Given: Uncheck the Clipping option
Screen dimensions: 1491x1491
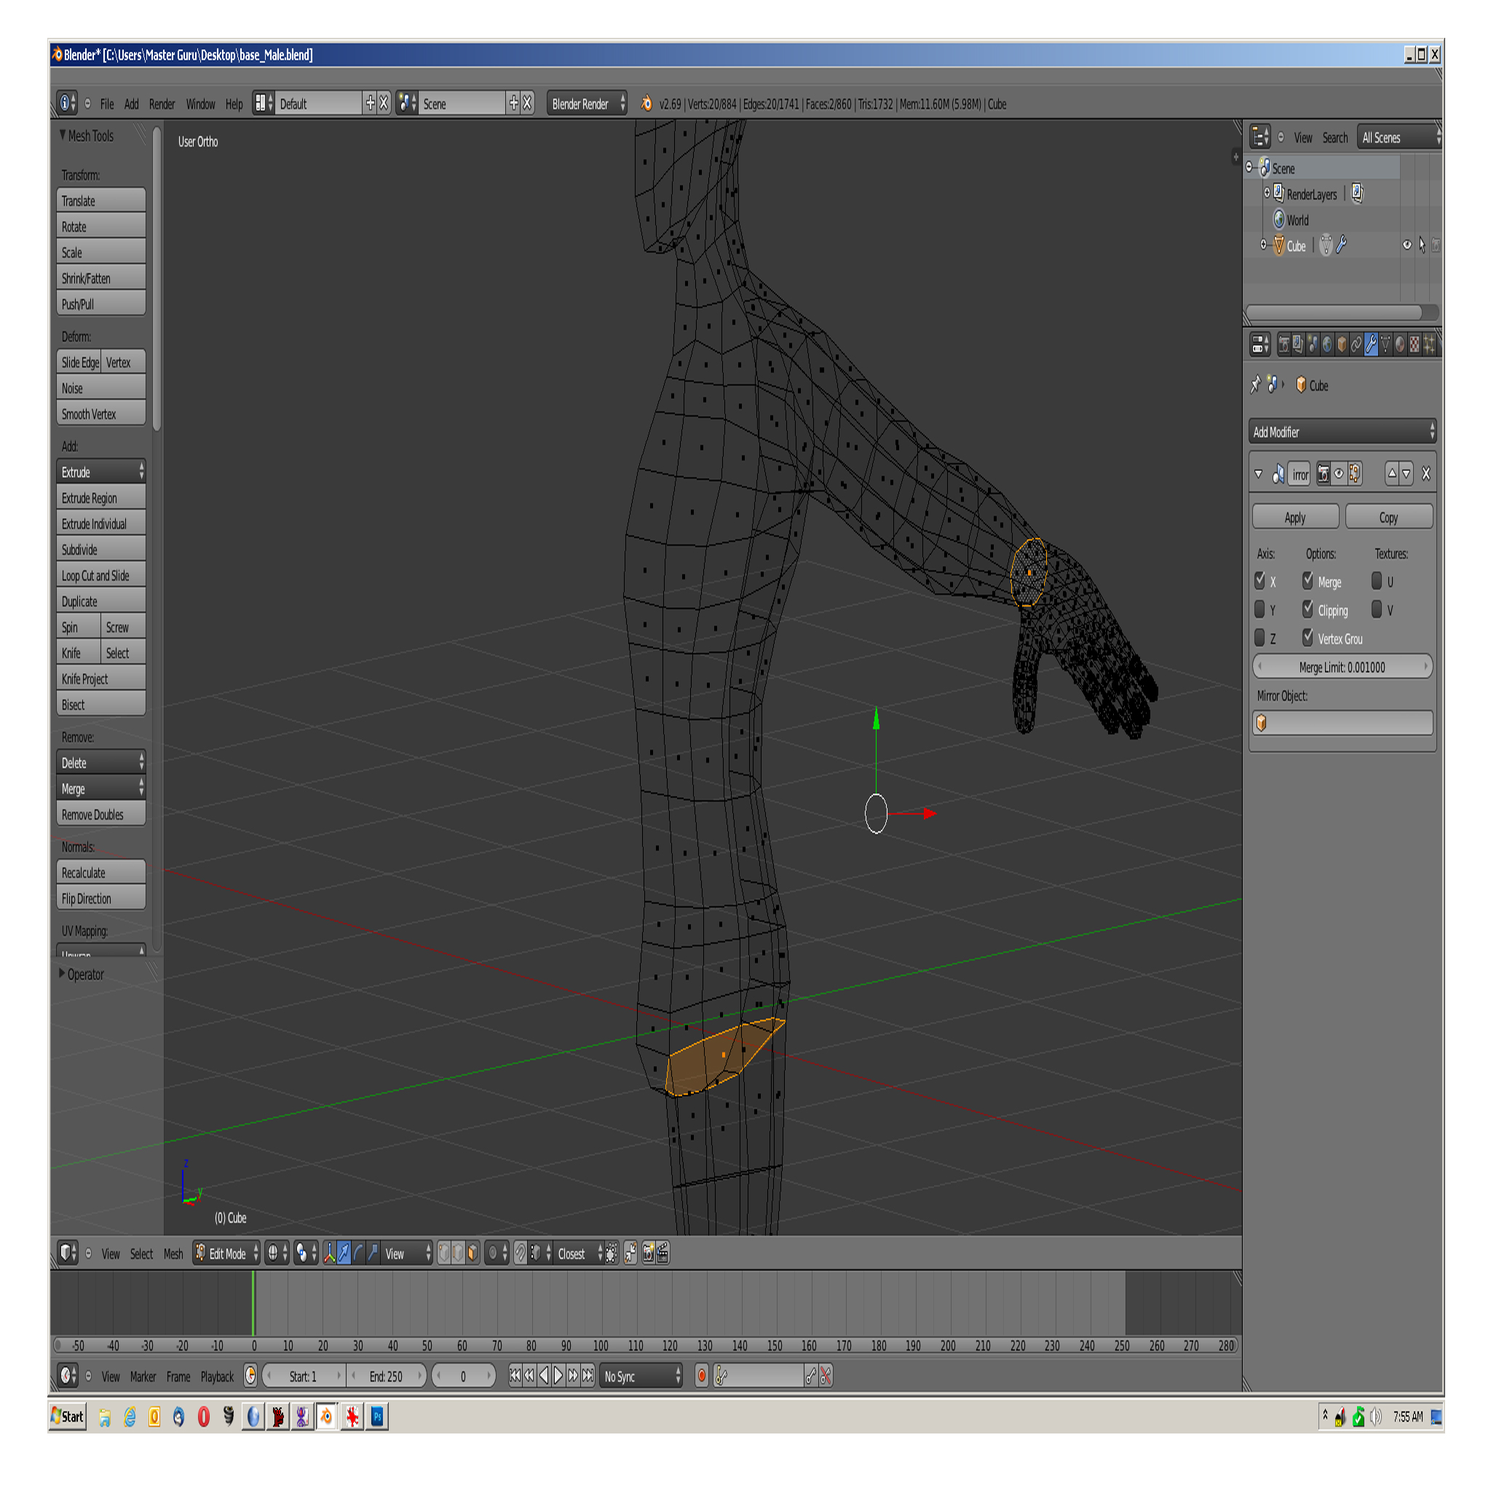Looking at the screenshot, I should pos(1308,609).
